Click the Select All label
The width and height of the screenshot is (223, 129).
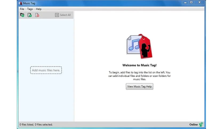point(65,15)
